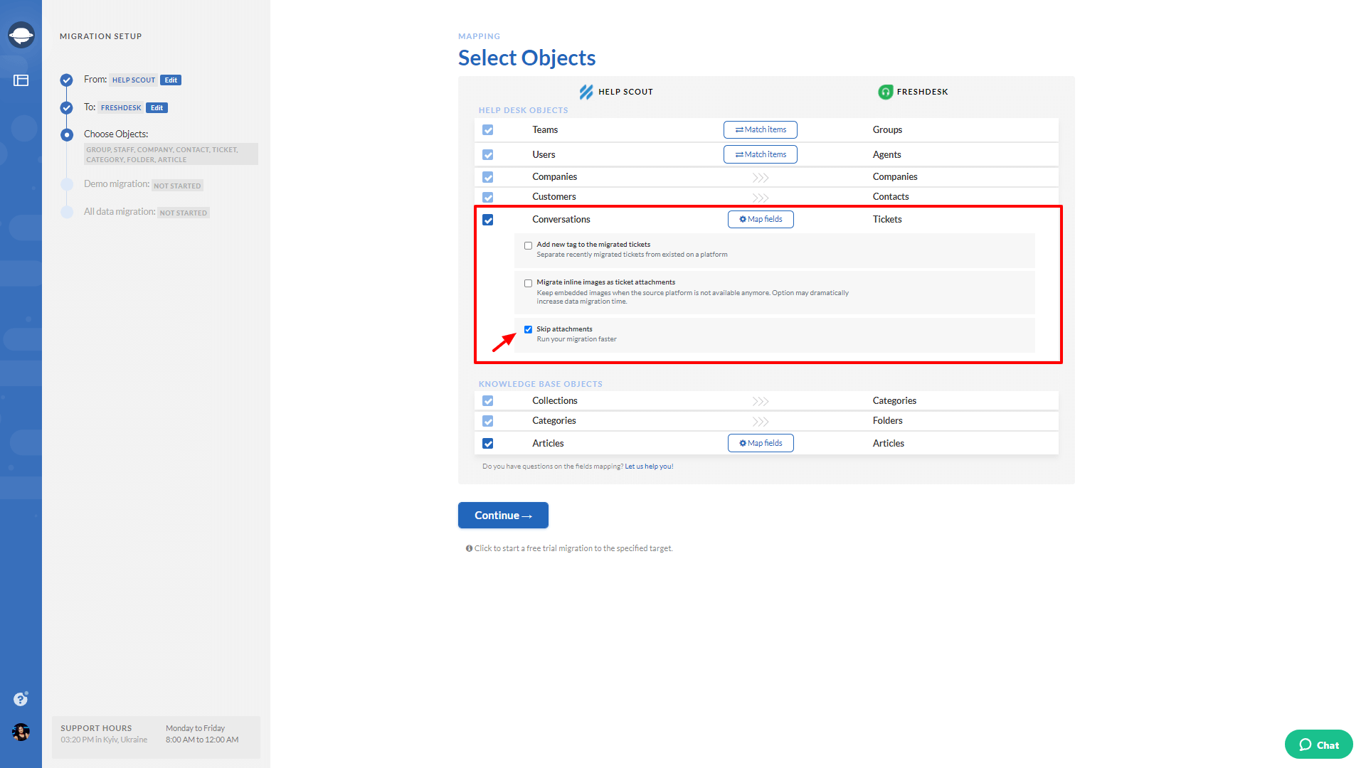Click the Support Hours panel
Screen dimensions: 1366x768
[x=156, y=737]
